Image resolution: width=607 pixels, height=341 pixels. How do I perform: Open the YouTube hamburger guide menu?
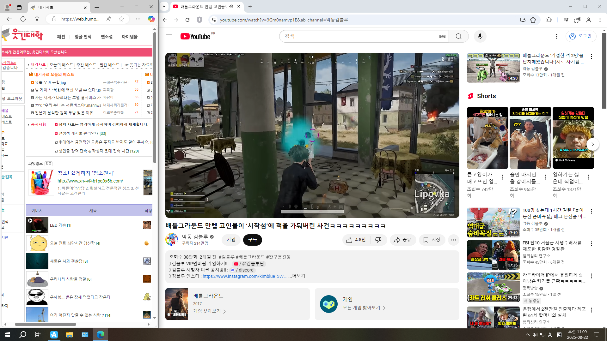[x=169, y=36]
